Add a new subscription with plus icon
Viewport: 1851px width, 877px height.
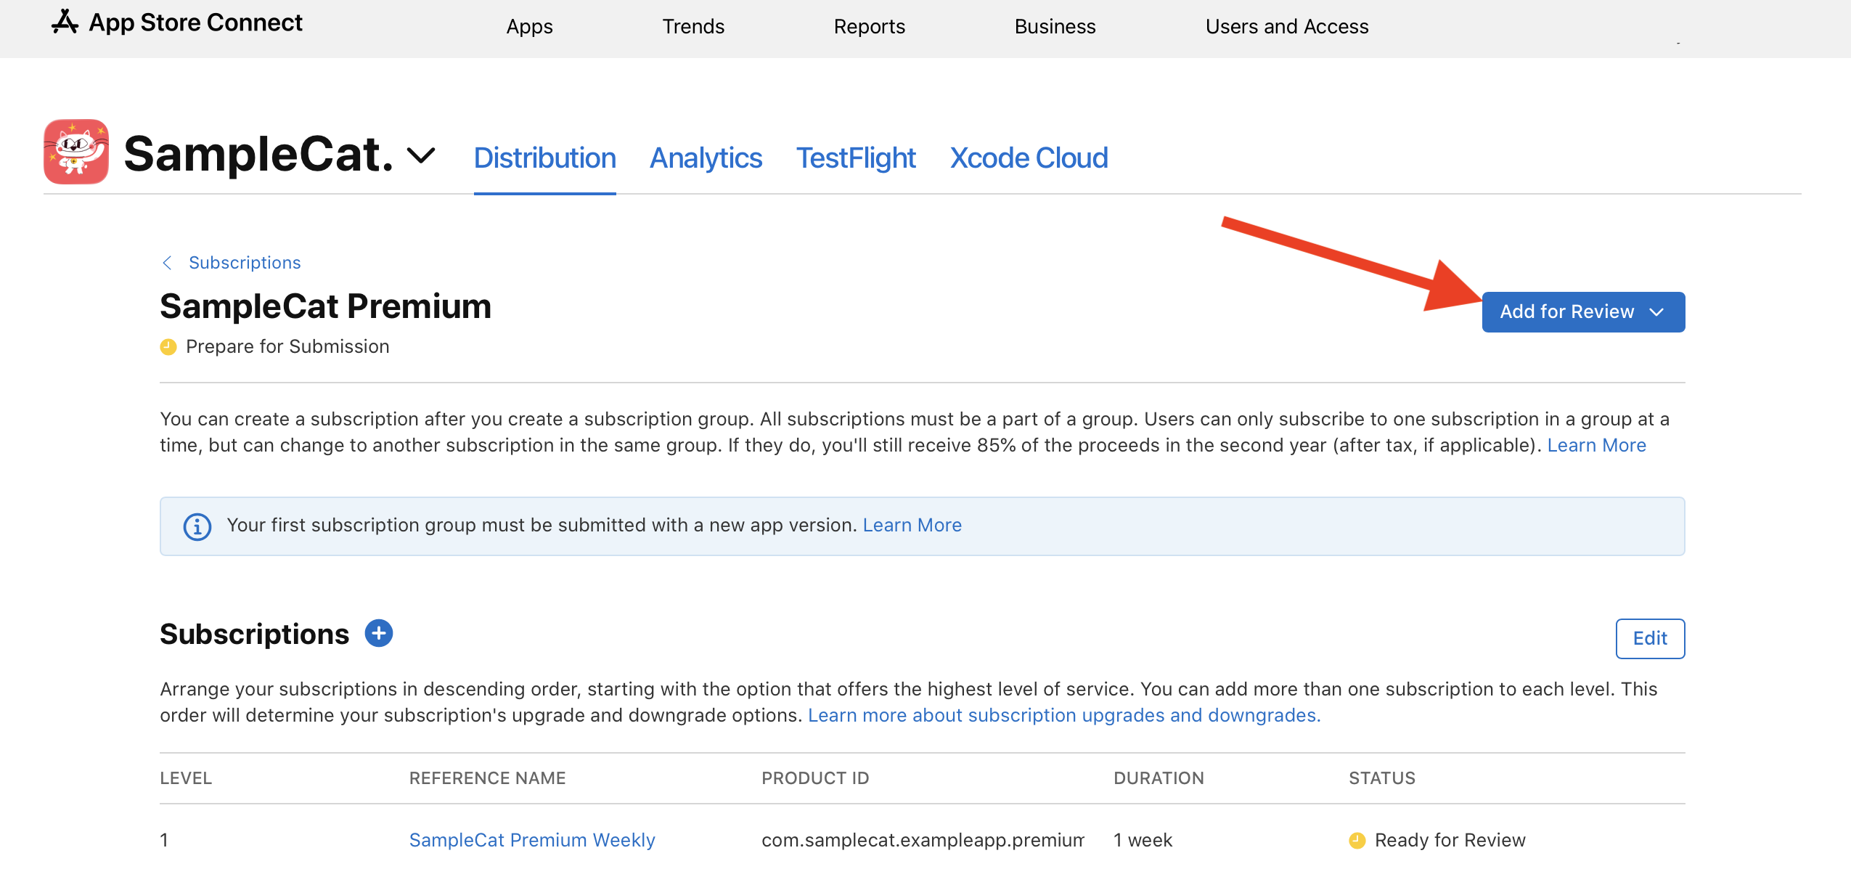[379, 633]
